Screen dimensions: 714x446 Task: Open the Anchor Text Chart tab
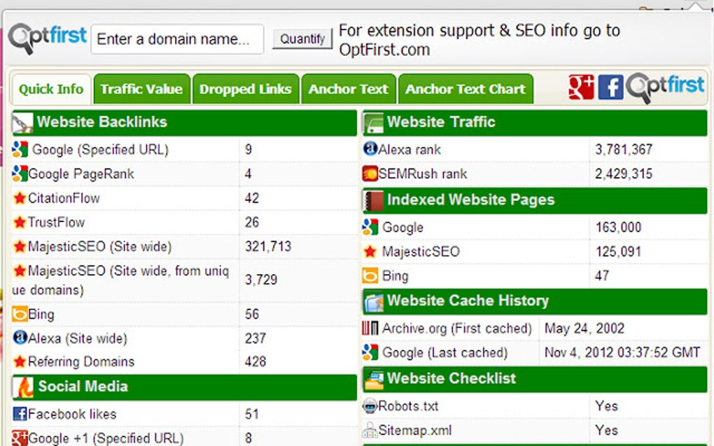(465, 89)
